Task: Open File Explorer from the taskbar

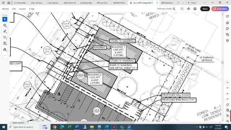Action: [92, 127]
